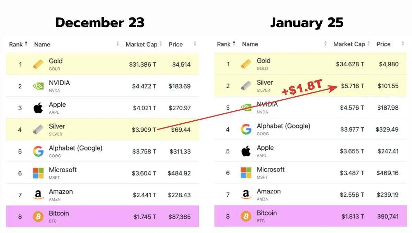Click the Microsoft logo in January table
Image resolution: width=412 pixels, height=233 pixels.
tap(246, 173)
